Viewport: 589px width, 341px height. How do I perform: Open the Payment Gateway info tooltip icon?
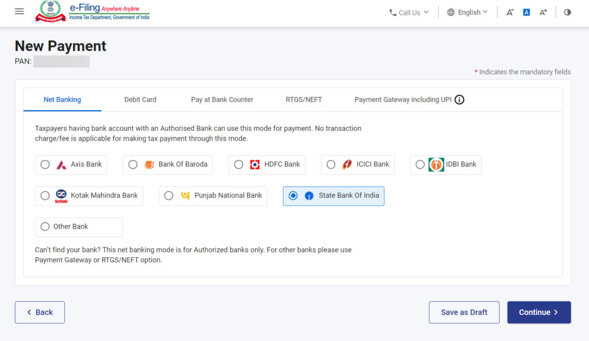[x=459, y=99]
